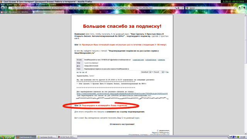
Task: Click the activation link in email screenshot
Action: pos(122,93)
